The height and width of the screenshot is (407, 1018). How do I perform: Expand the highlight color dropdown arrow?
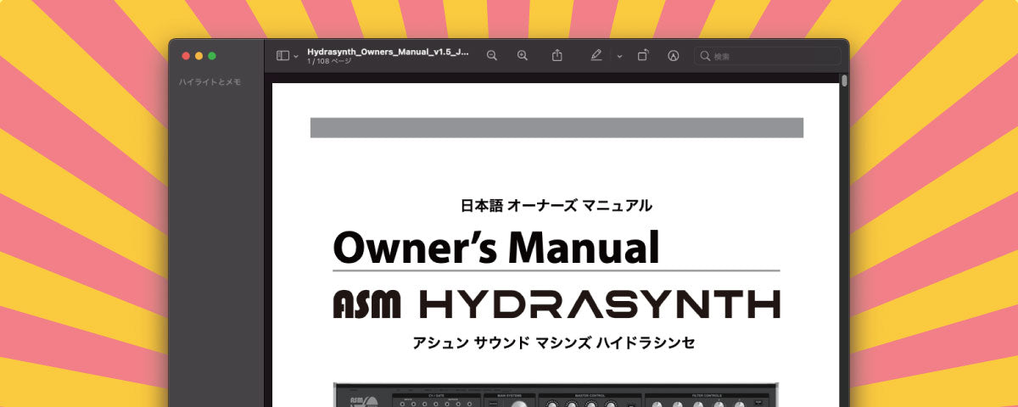[619, 57]
